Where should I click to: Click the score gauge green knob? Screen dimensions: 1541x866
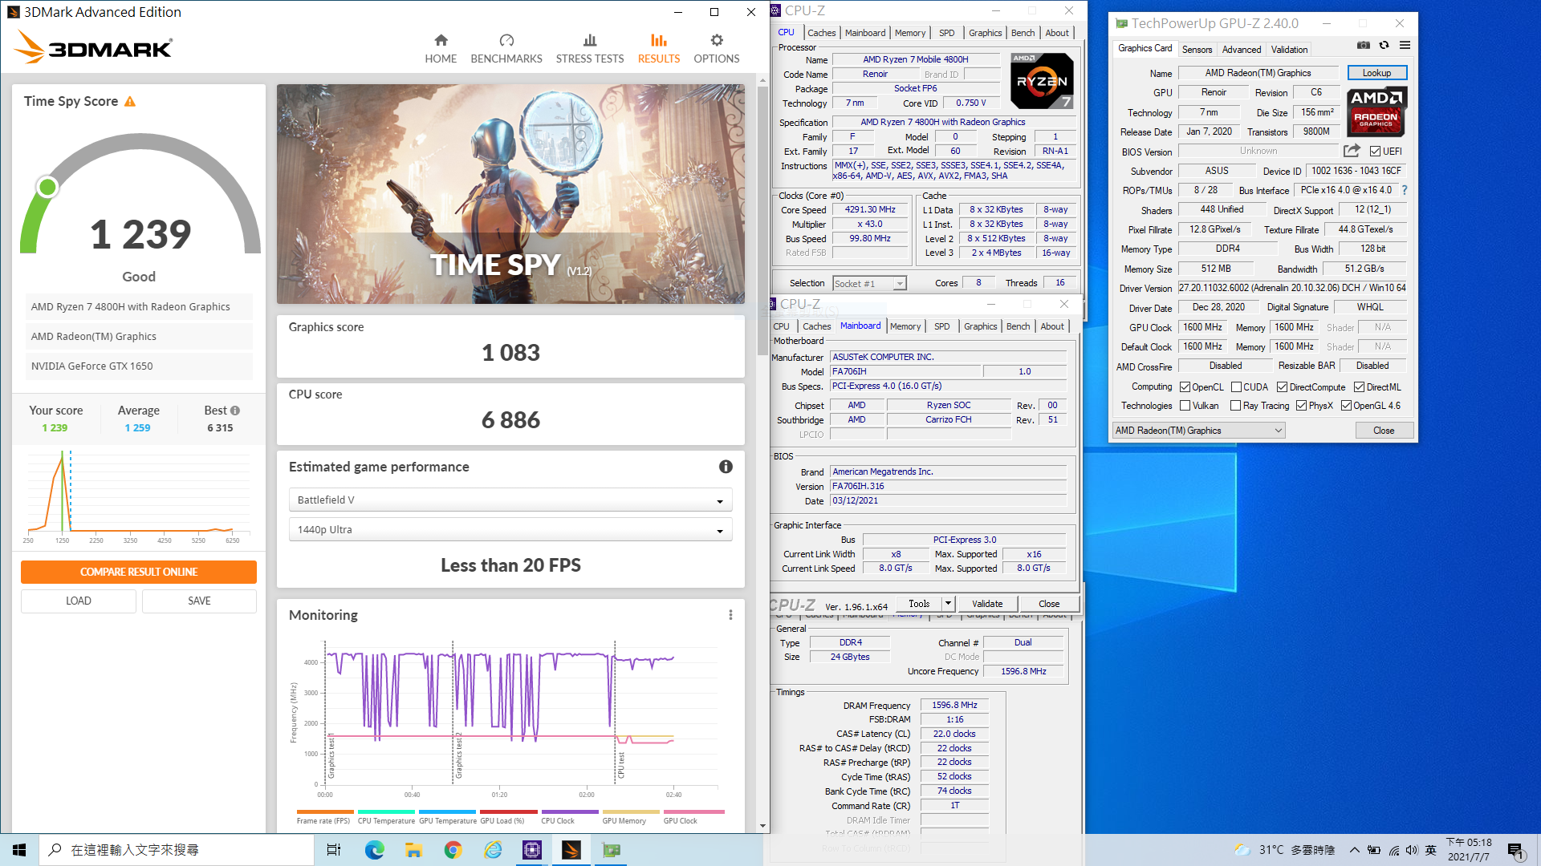(x=47, y=187)
